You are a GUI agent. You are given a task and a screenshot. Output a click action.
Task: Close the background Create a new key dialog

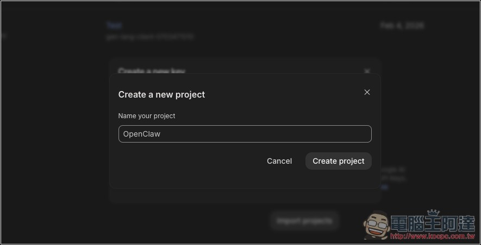(367, 71)
